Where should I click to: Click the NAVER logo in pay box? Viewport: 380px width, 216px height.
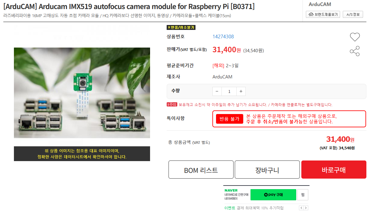click(231, 190)
